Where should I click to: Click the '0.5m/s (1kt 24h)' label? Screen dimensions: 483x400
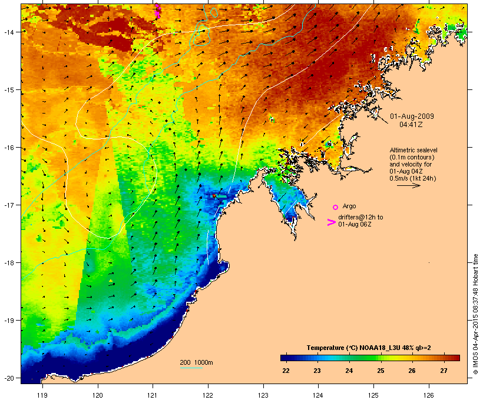click(x=413, y=178)
